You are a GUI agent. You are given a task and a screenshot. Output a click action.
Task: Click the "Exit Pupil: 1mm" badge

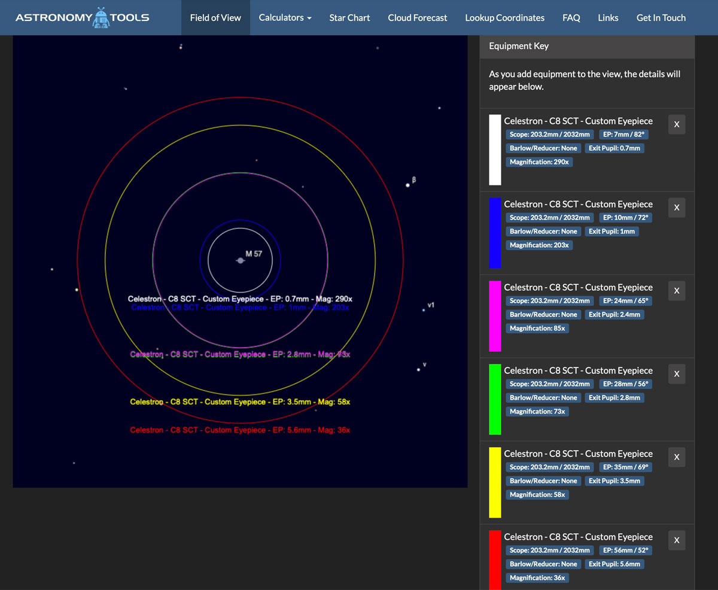[x=612, y=232]
